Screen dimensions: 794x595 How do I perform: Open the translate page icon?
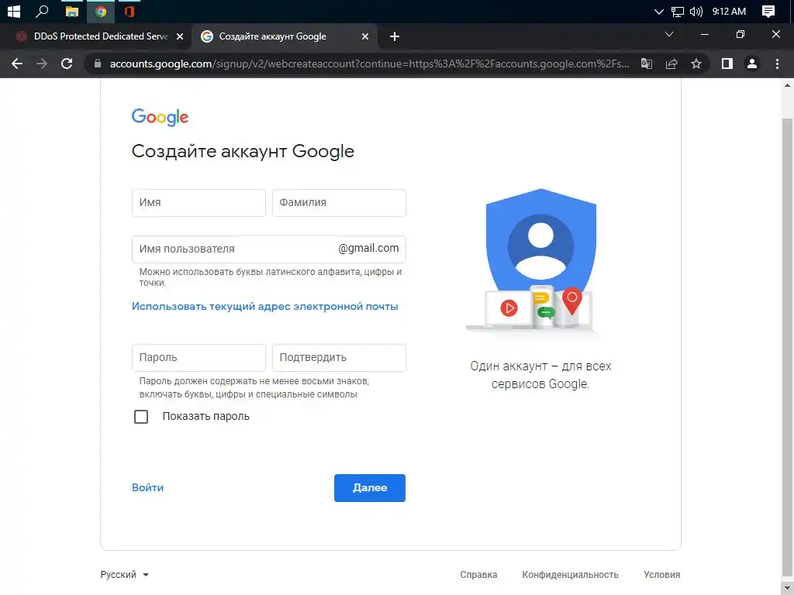(x=646, y=64)
